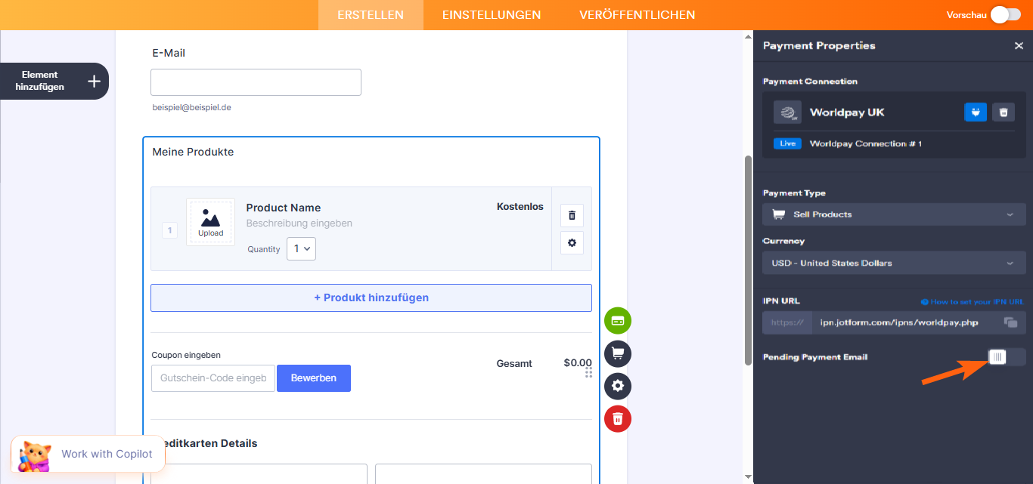Open the green payment gateway icon
Image resolution: width=1033 pixels, height=484 pixels.
(618, 321)
